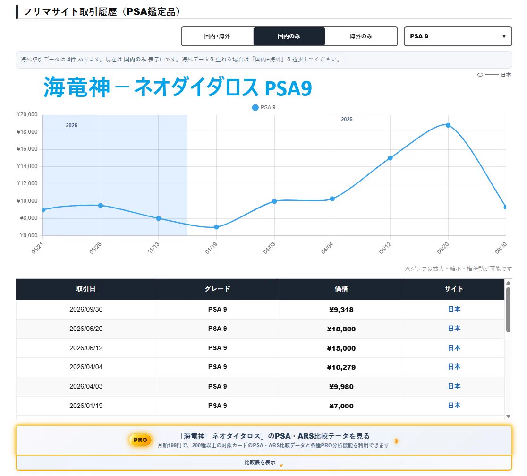Click the グレード column header
The width and height of the screenshot is (527, 476).
click(x=217, y=289)
